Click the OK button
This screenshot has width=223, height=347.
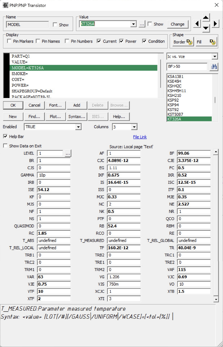[x=13, y=105]
